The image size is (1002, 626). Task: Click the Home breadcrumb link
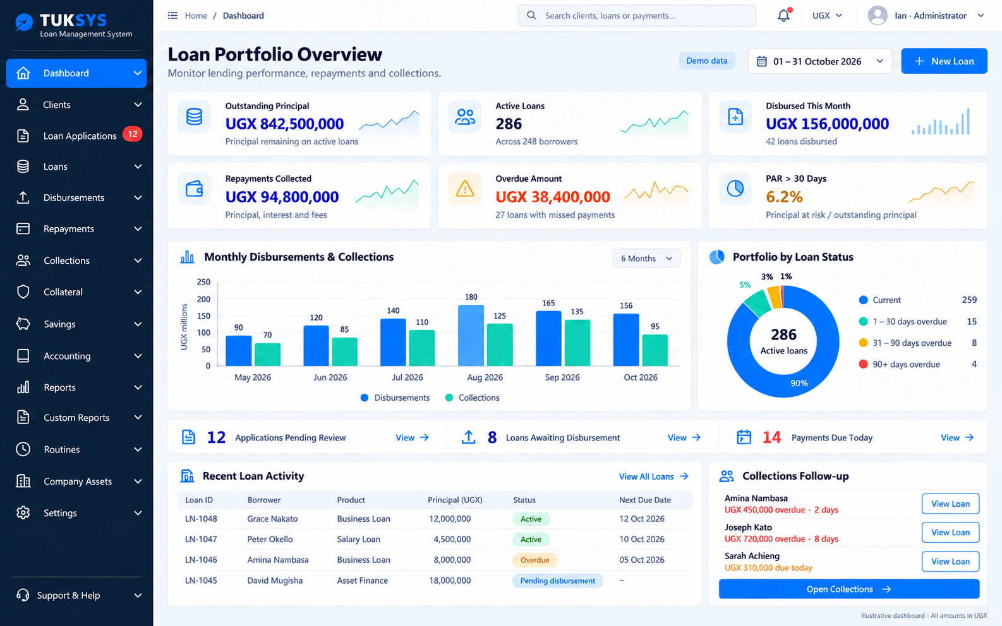coord(196,16)
